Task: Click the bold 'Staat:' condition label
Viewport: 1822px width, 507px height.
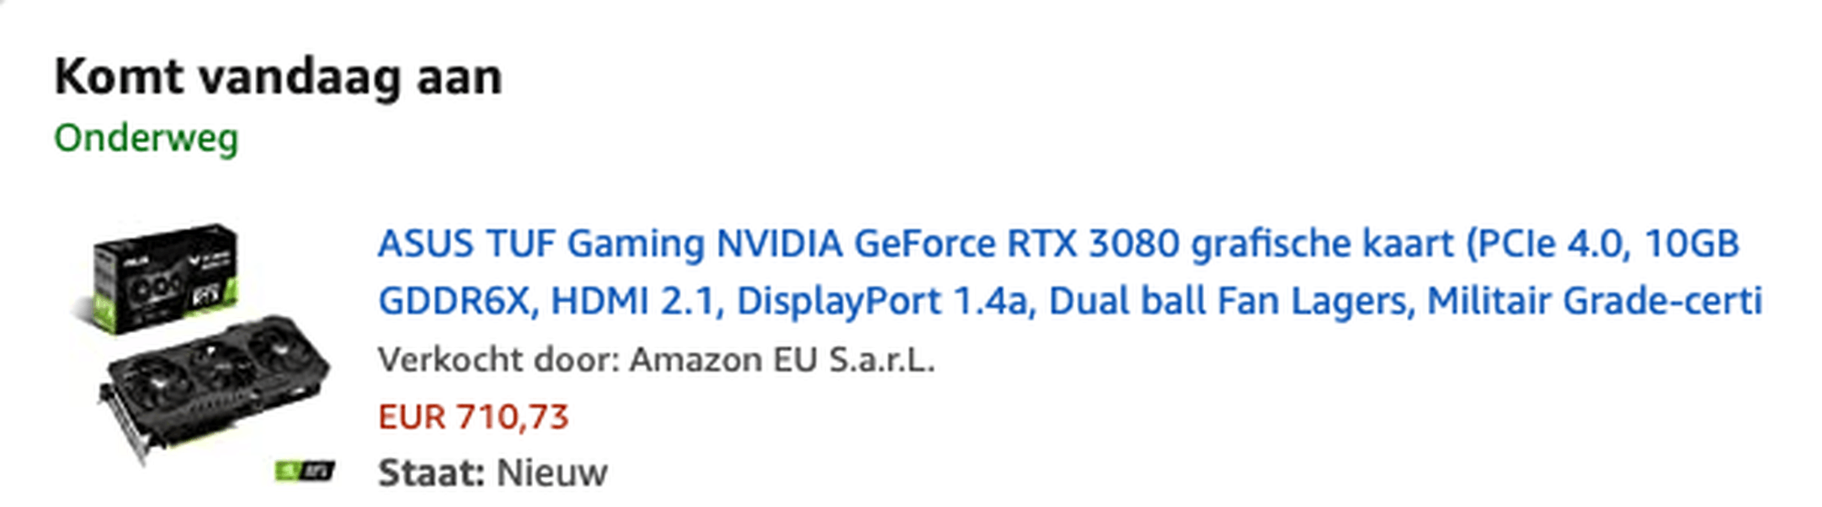Action: point(432,473)
